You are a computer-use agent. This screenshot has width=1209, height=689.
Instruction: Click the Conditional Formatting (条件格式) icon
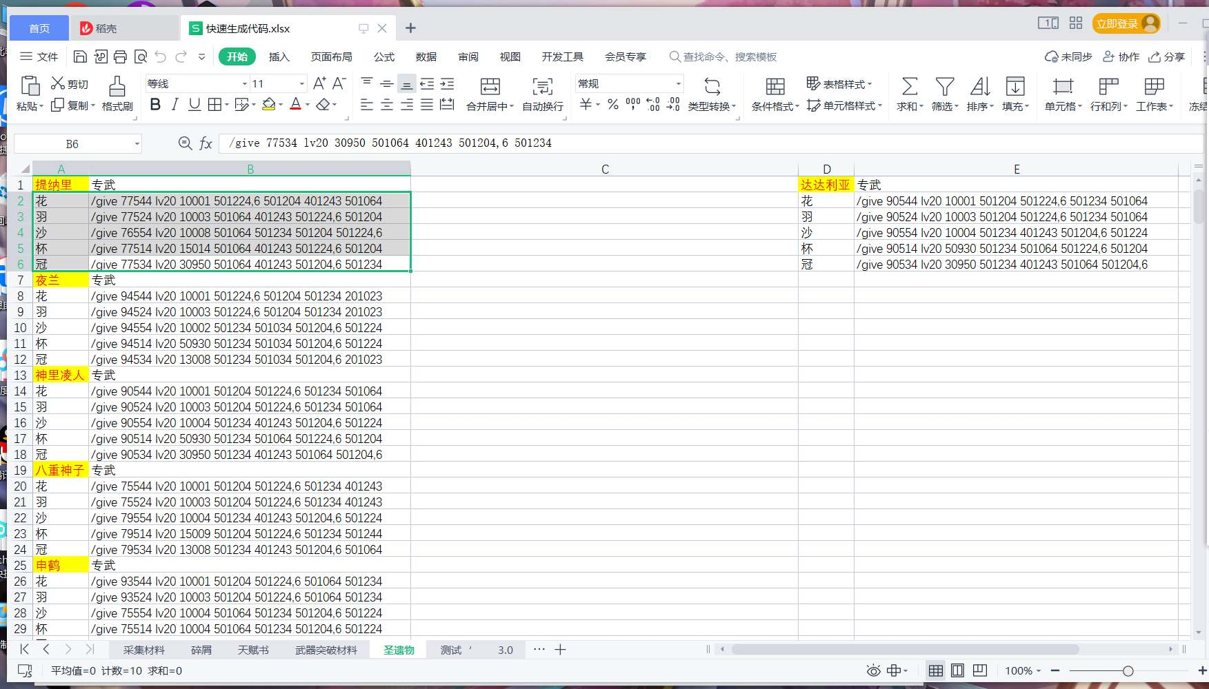(x=775, y=86)
